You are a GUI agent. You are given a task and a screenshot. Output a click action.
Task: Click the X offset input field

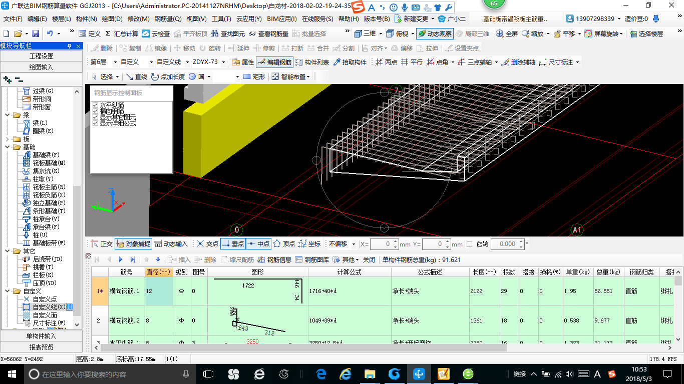coord(381,244)
